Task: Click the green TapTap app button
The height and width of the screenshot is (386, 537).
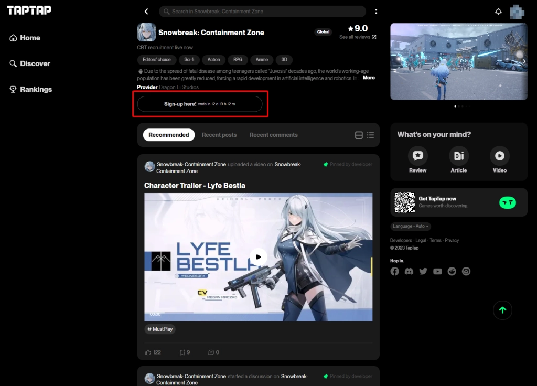Action: tap(508, 202)
